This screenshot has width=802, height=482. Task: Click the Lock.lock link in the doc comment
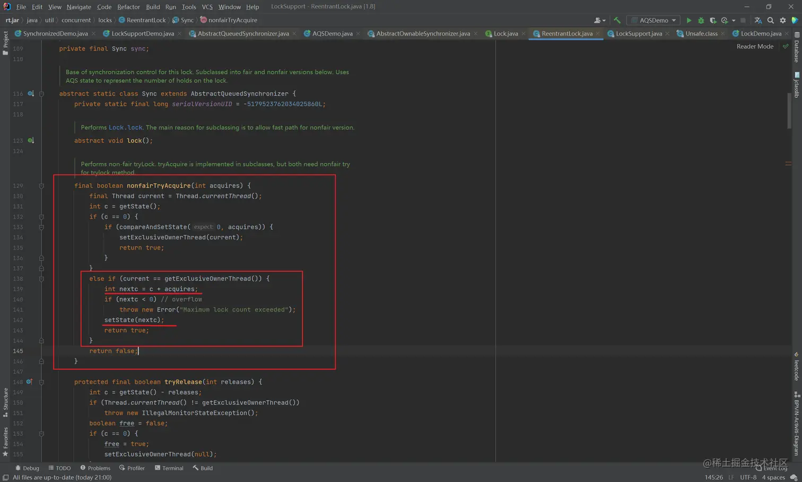125,128
